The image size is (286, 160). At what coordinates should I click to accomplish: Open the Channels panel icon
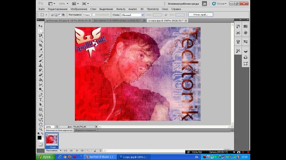[245, 57]
